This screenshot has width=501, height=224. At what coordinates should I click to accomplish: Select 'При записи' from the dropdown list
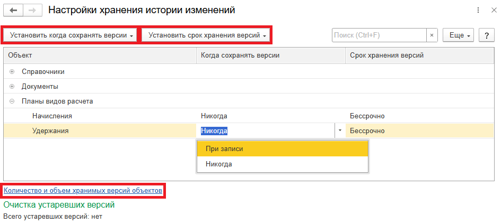point(224,149)
